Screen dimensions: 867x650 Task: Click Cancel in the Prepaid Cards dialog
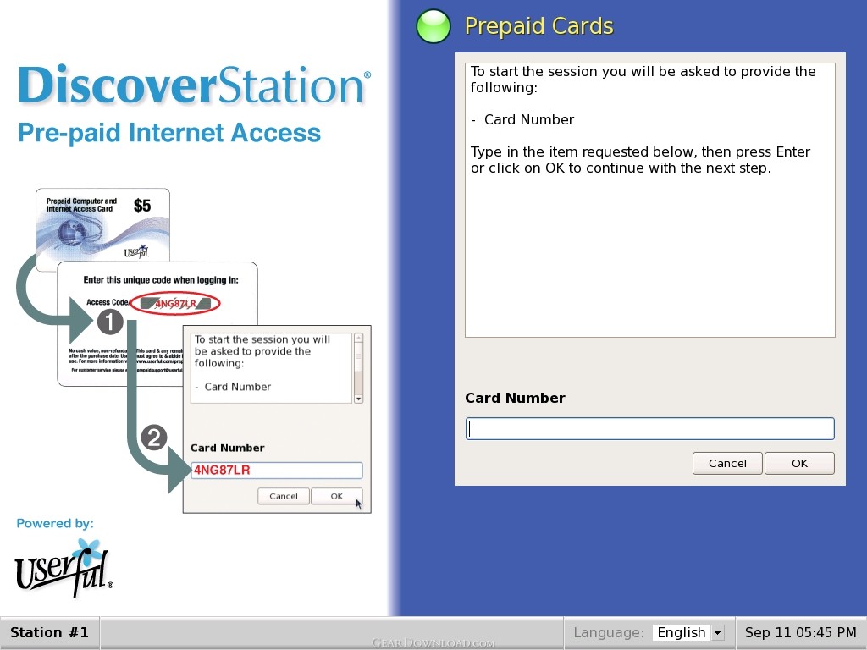727,463
